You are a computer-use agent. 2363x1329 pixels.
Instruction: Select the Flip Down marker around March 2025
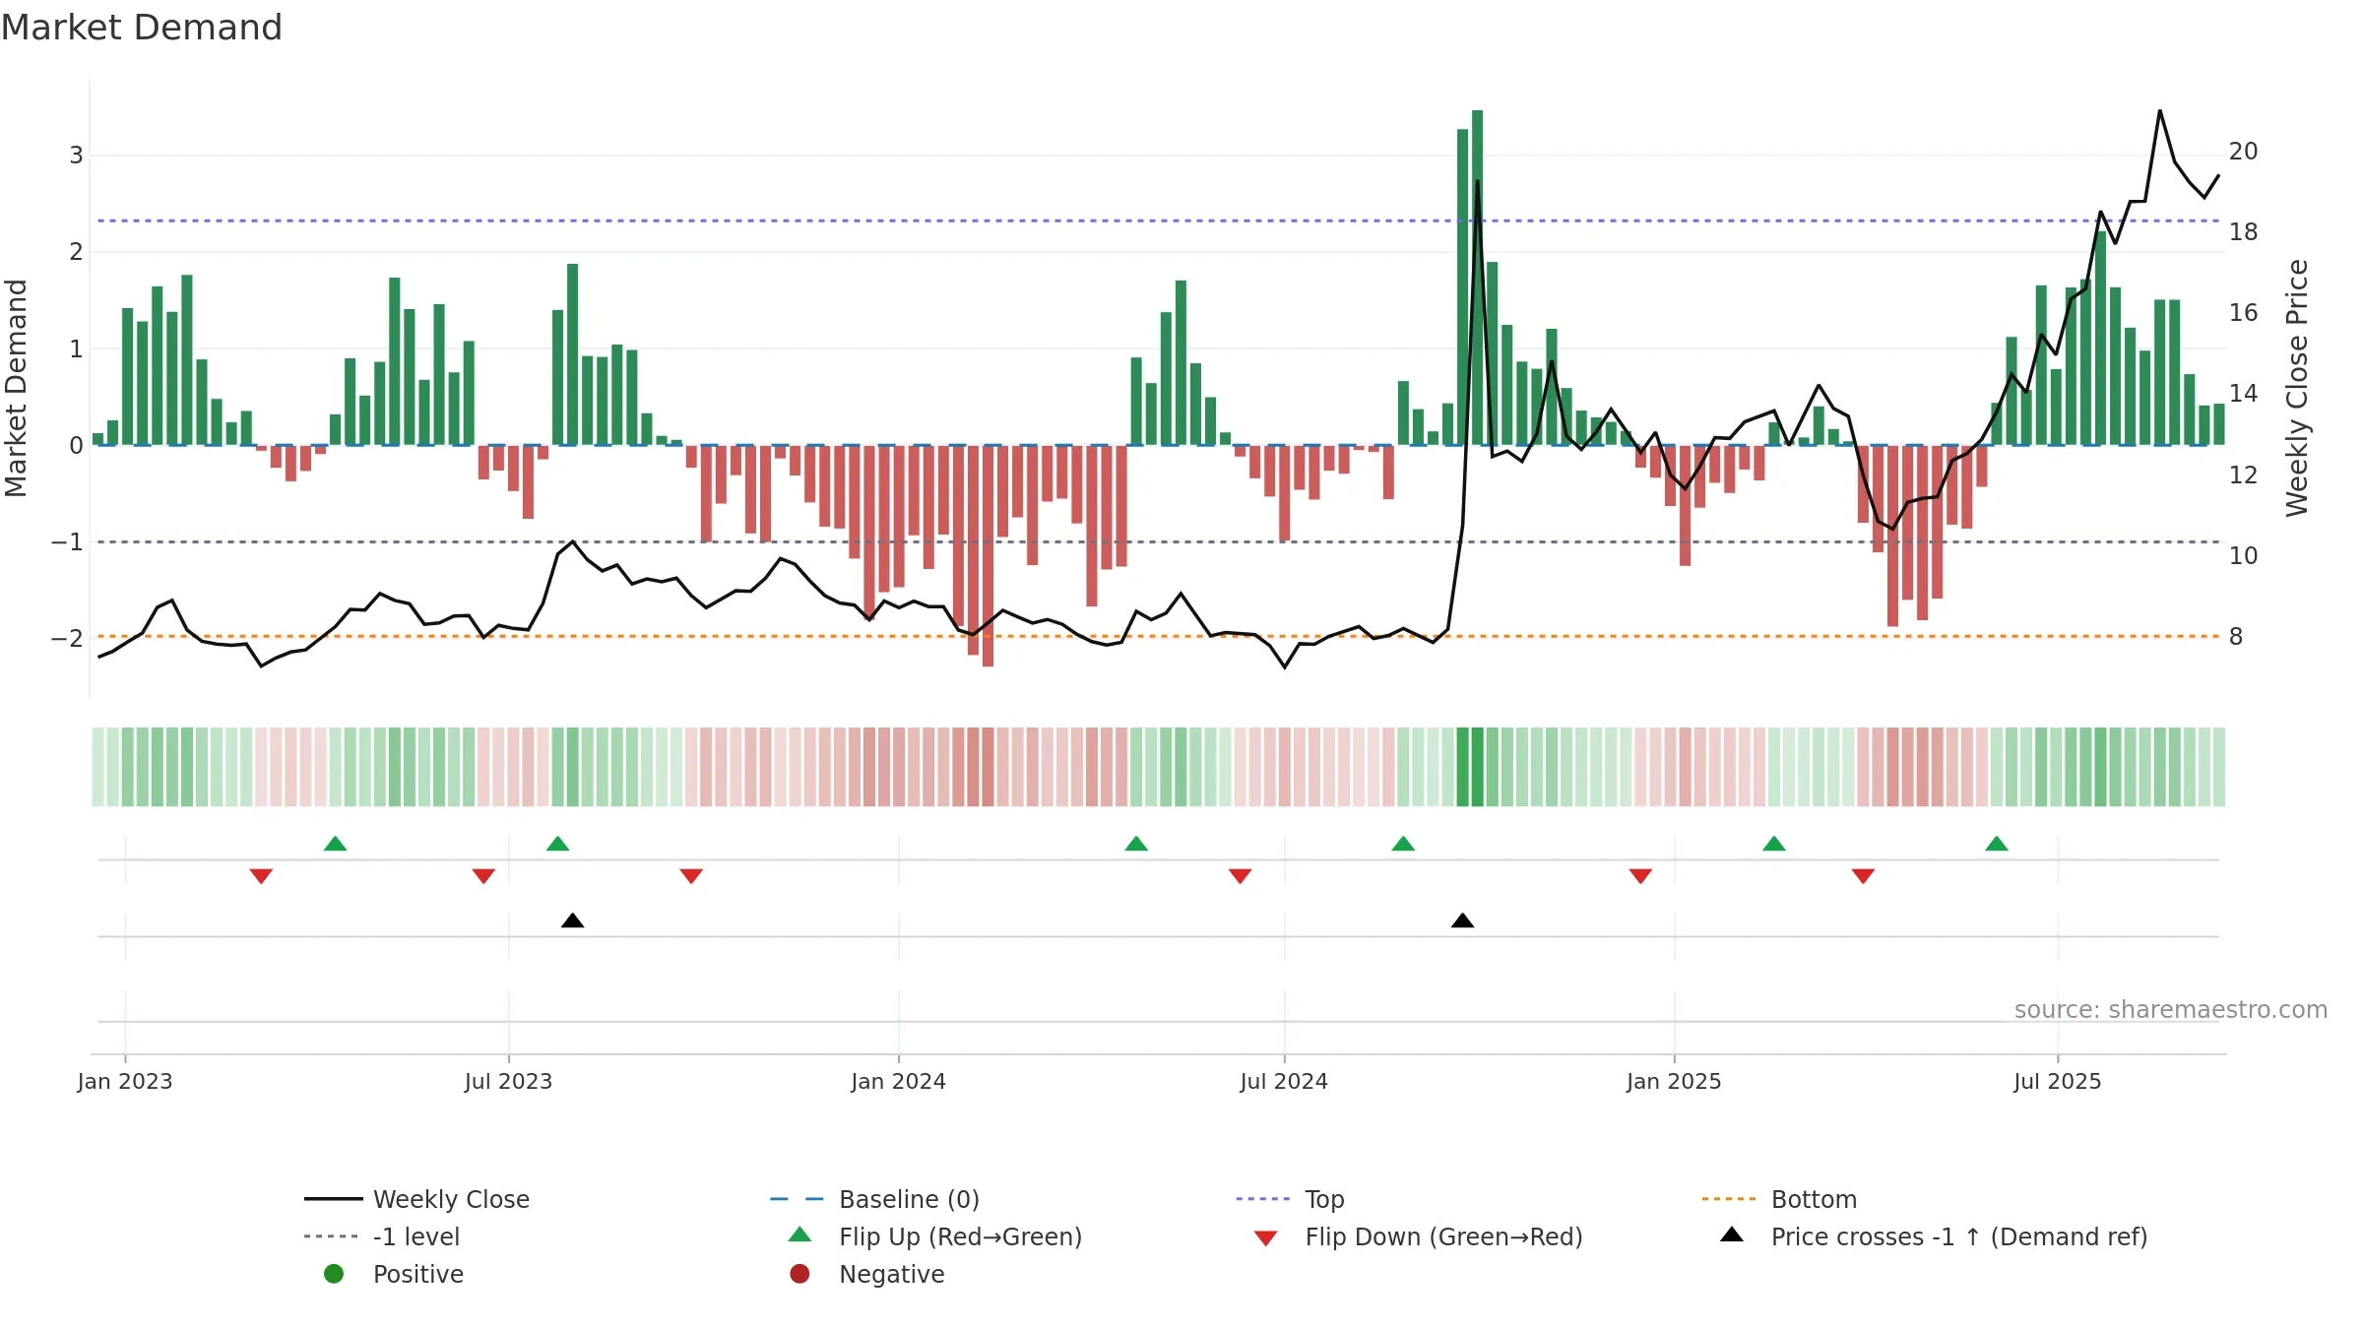click(1863, 876)
